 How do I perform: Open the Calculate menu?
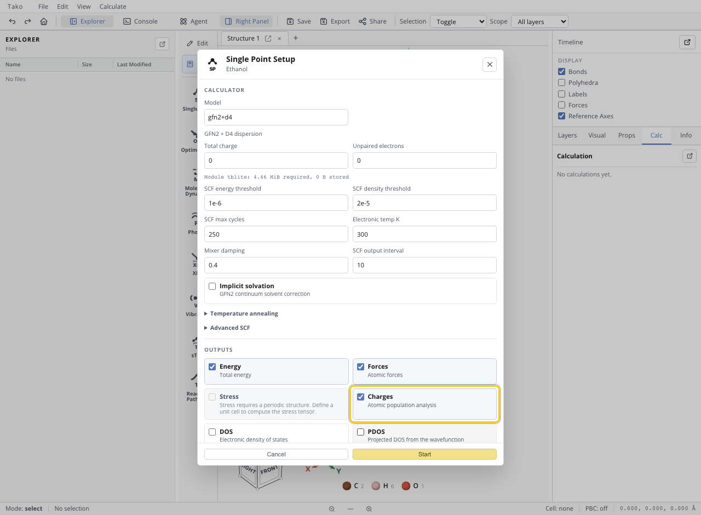pyautogui.click(x=113, y=7)
